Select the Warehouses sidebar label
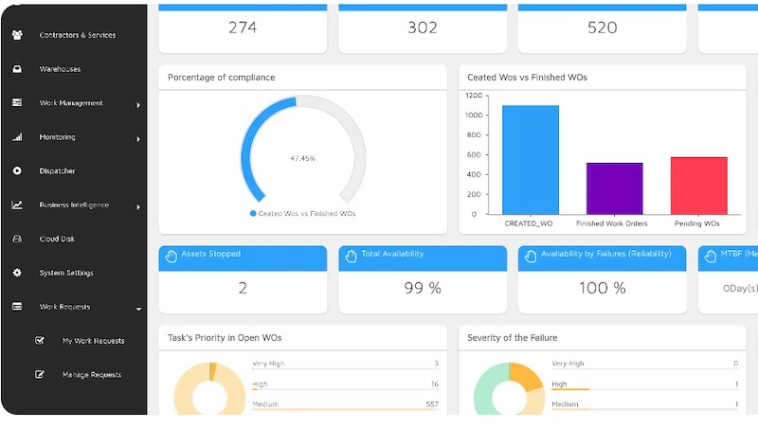This screenshot has width=758, height=428. click(x=60, y=69)
